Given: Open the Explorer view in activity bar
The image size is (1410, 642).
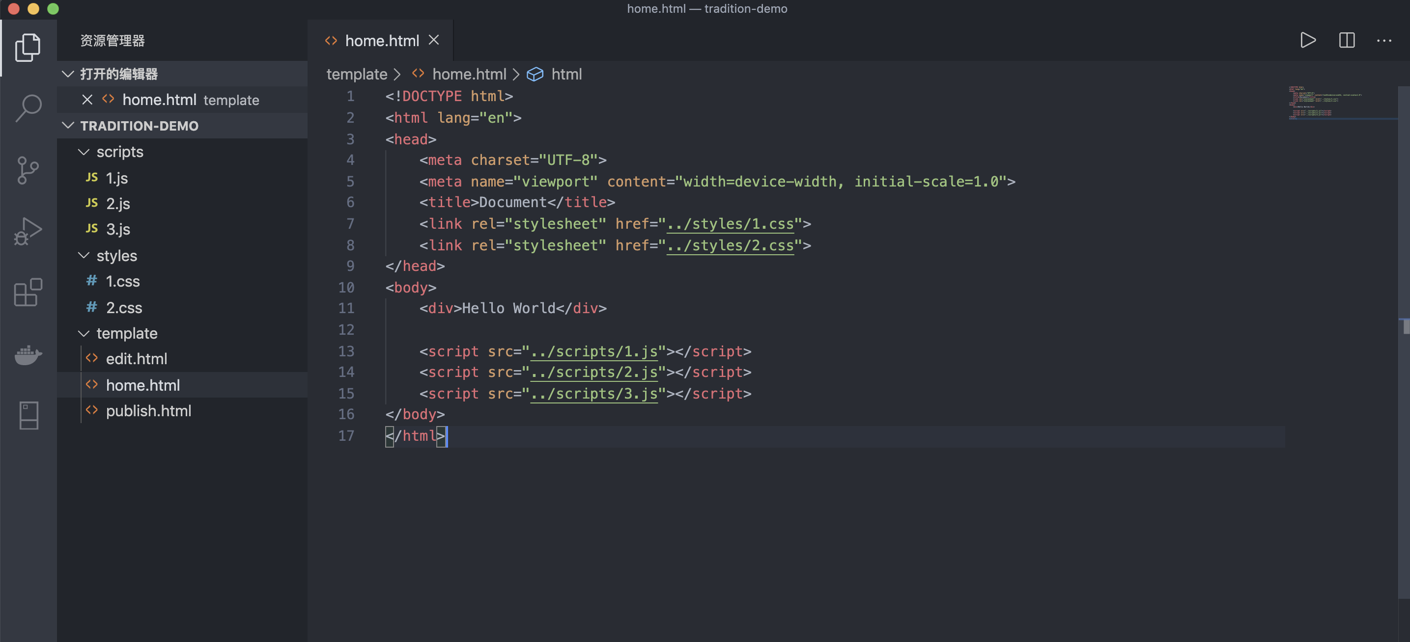Looking at the screenshot, I should (28, 47).
